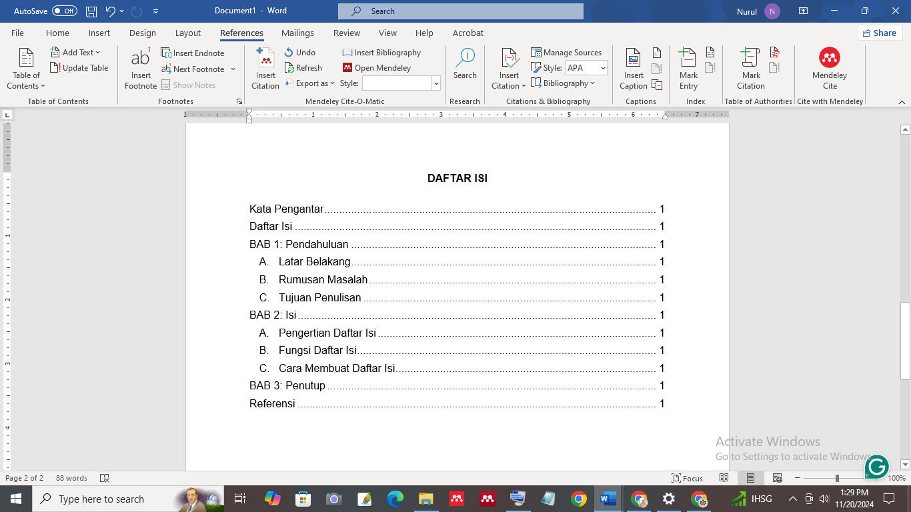Open File Explorer from the taskbar
The height and width of the screenshot is (512, 911).
pos(425,499)
